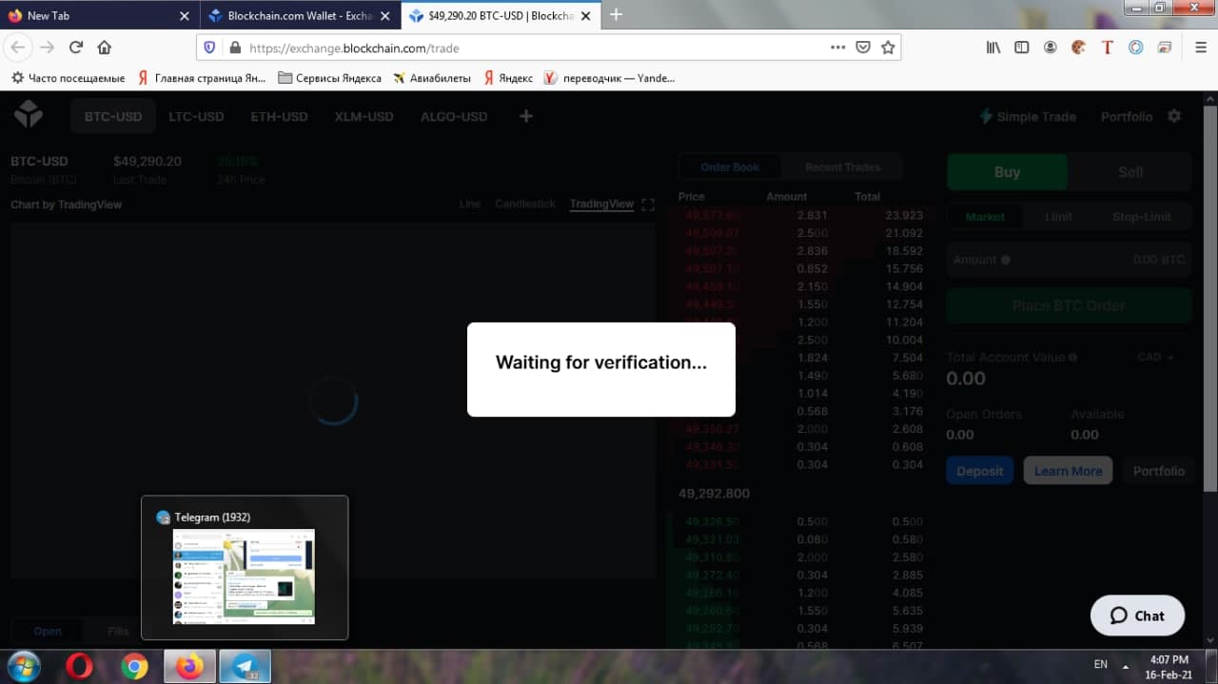Save page to Pocket
The image size is (1218, 684).
863,47
